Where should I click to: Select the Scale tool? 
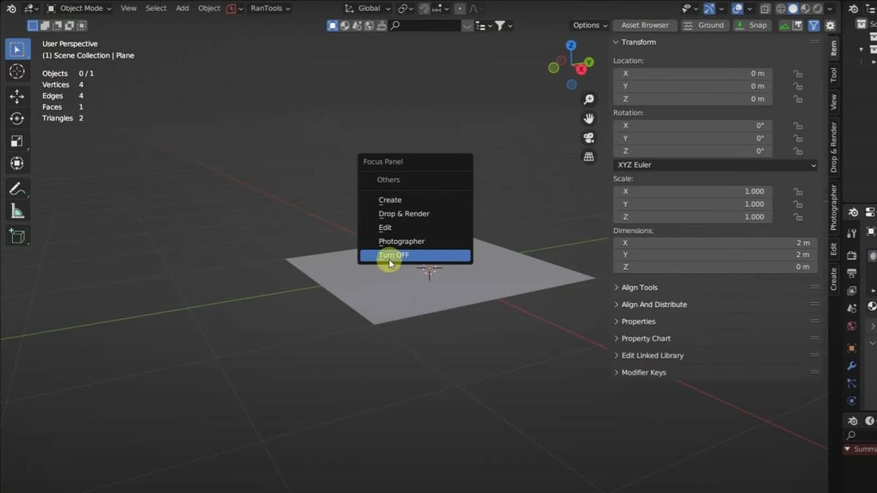pos(17,141)
